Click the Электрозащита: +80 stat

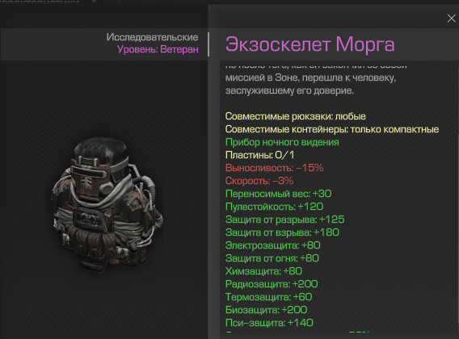coord(273,245)
